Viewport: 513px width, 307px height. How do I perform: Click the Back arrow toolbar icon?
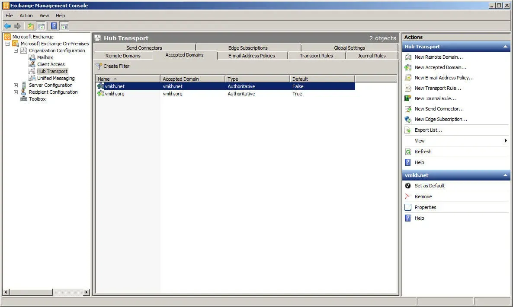pos(7,26)
